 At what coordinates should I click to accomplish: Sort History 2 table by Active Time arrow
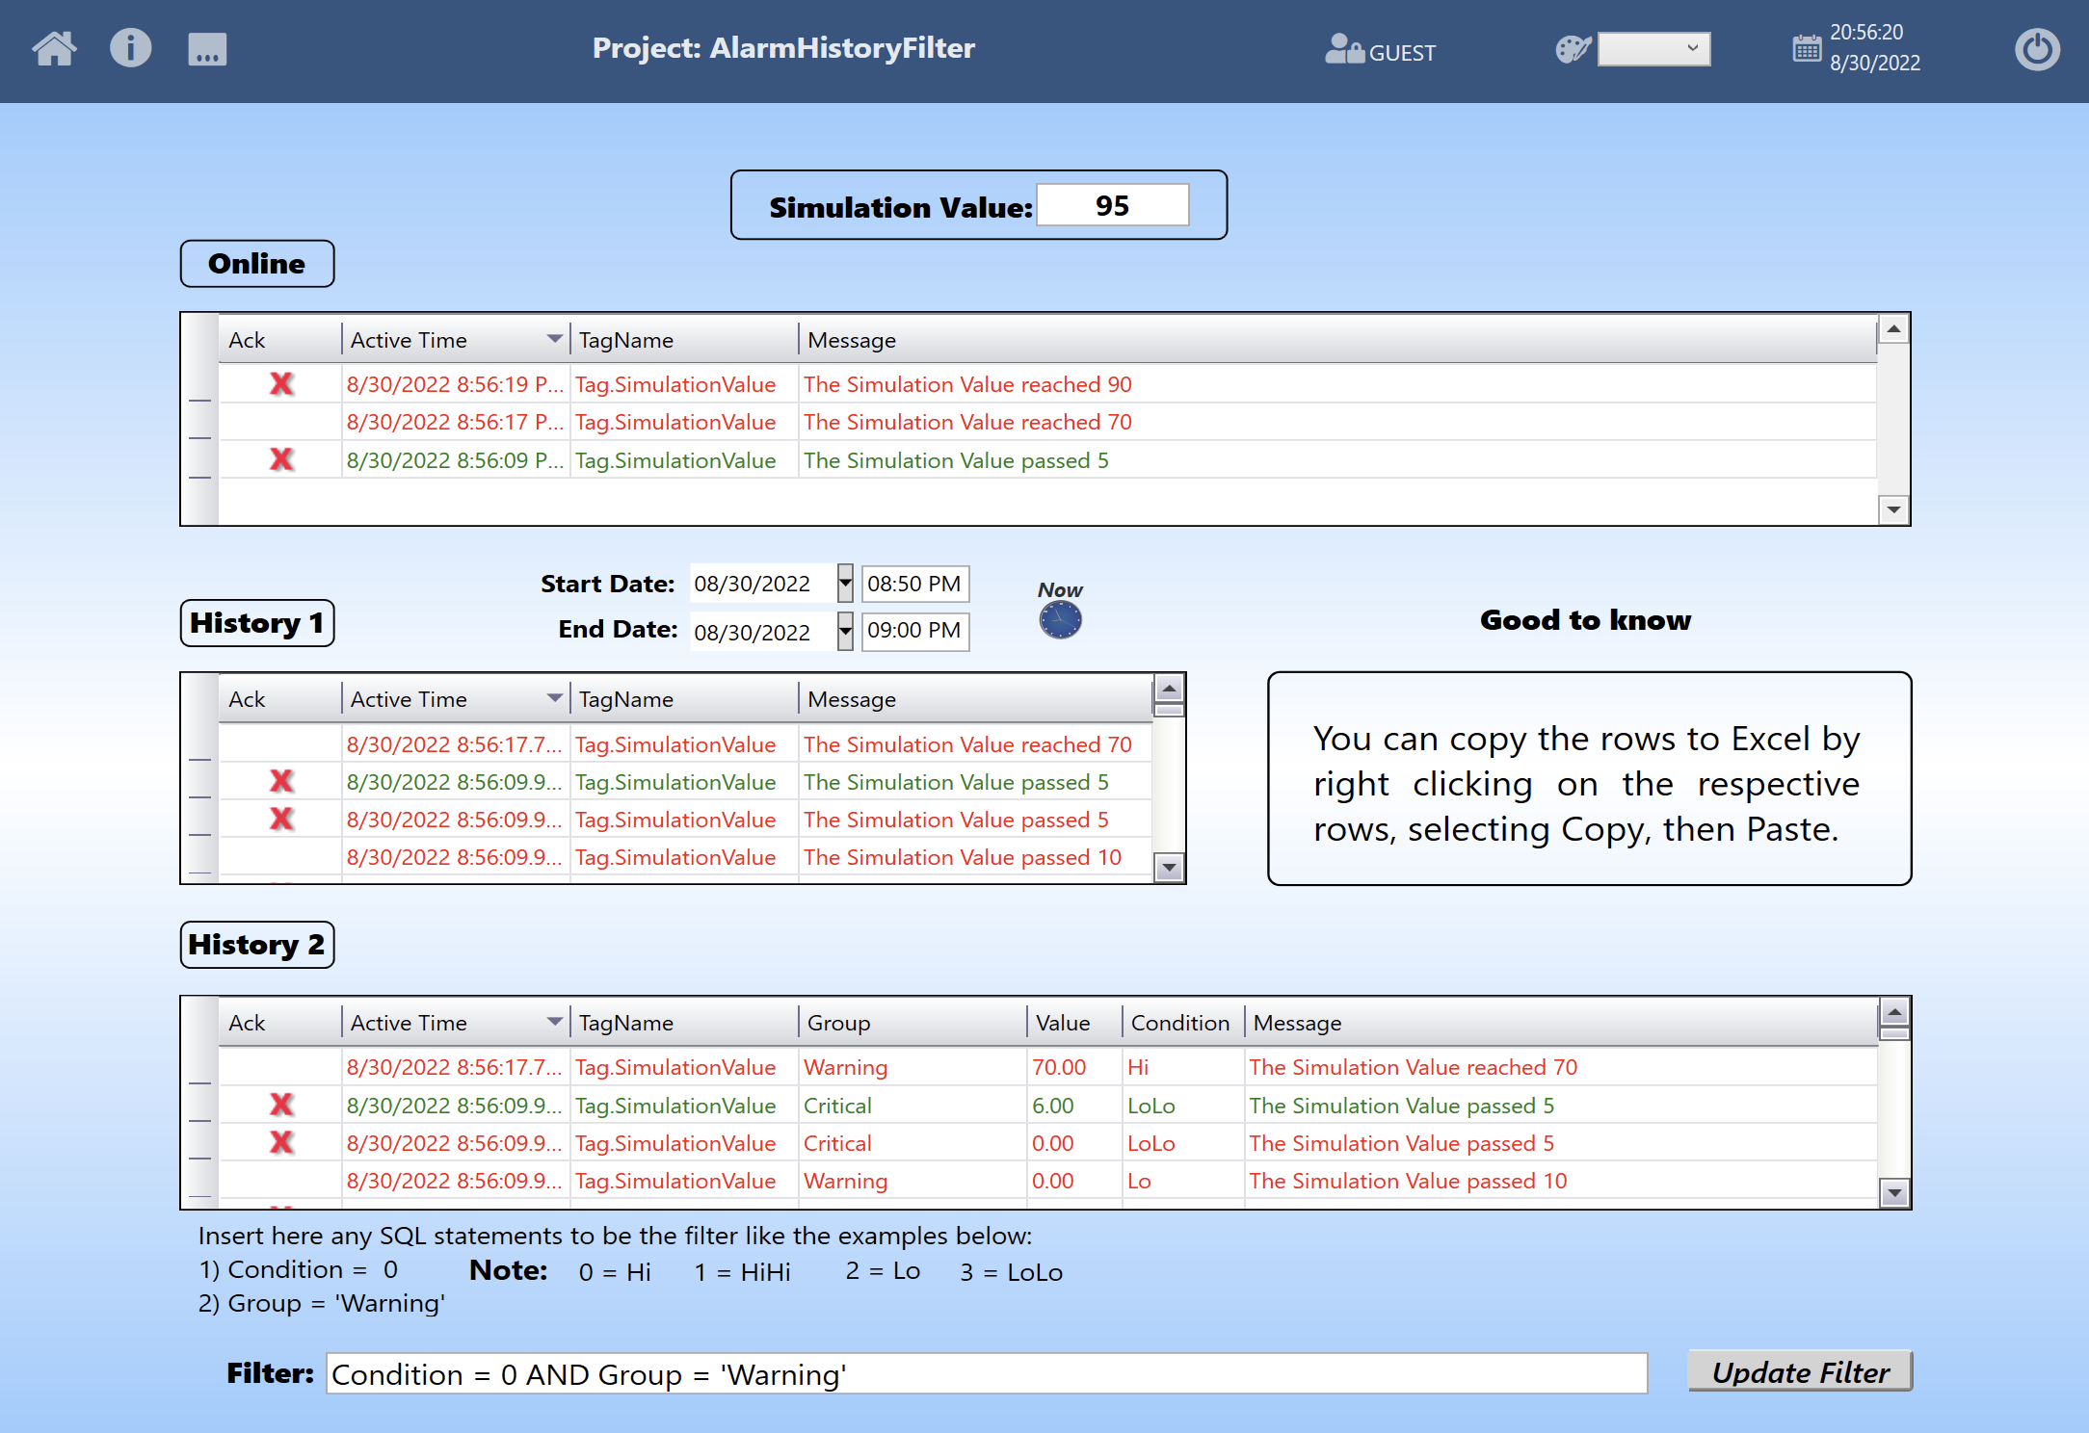[554, 1022]
